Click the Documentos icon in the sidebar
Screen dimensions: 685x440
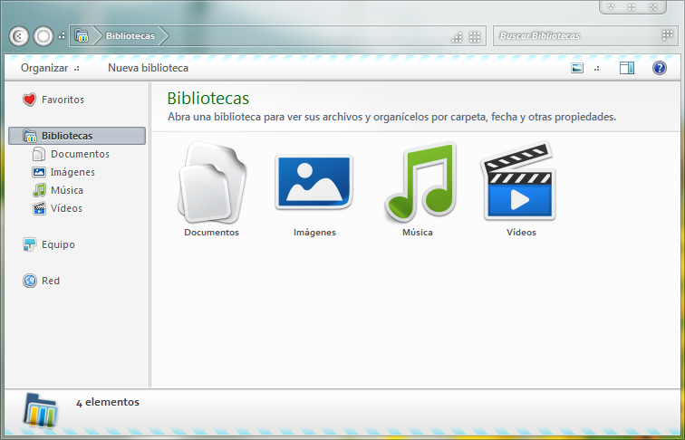[x=39, y=154]
